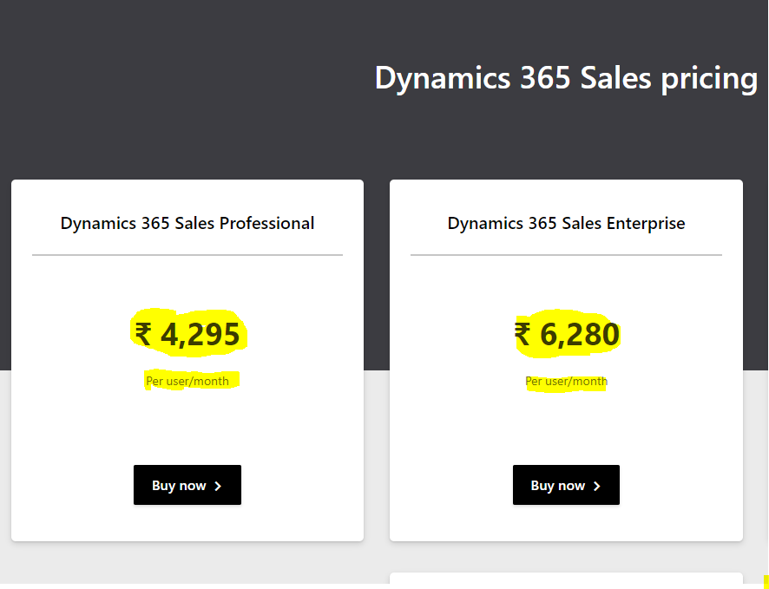Click Buy now for Dynamics 365 Sales Professional
This screenshot has height=589, width=769.
pyautogui.click(x=187, y=485)
